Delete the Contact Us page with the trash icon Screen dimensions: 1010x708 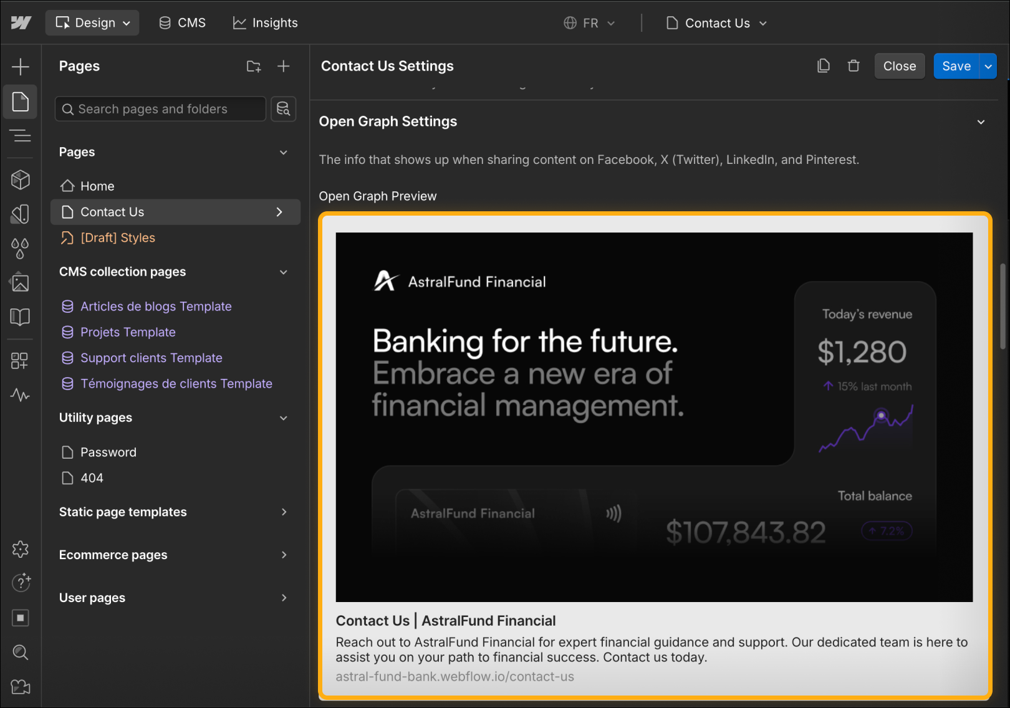tap(854, 66)
